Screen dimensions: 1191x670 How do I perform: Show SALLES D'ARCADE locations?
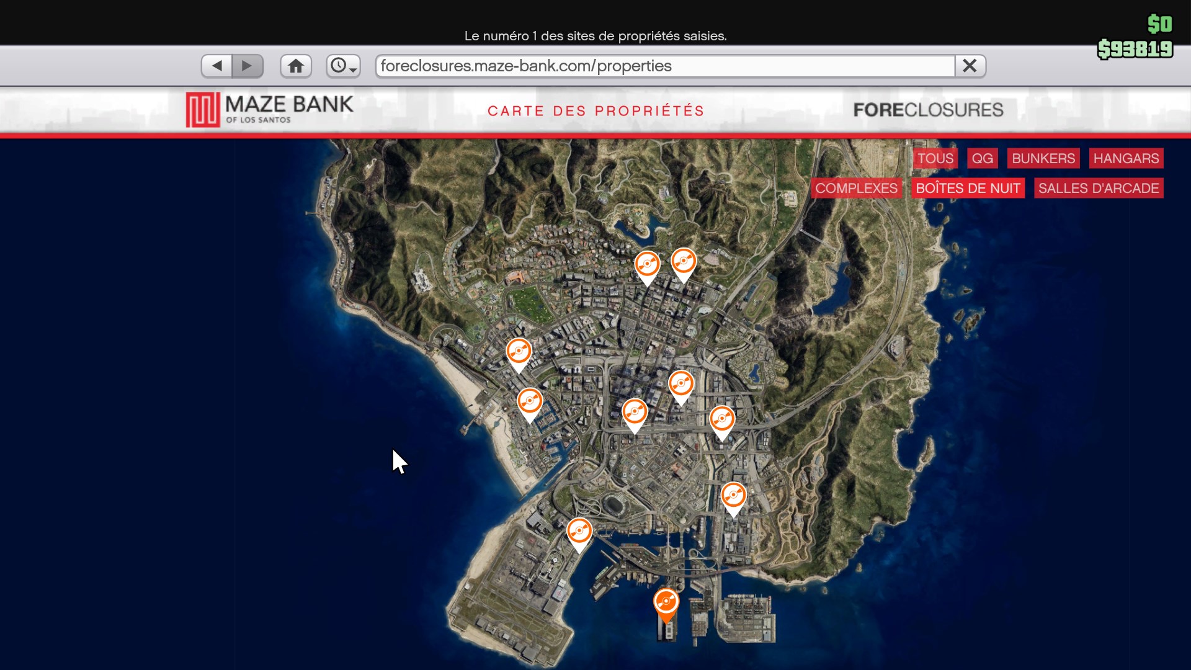point(1098,188)
